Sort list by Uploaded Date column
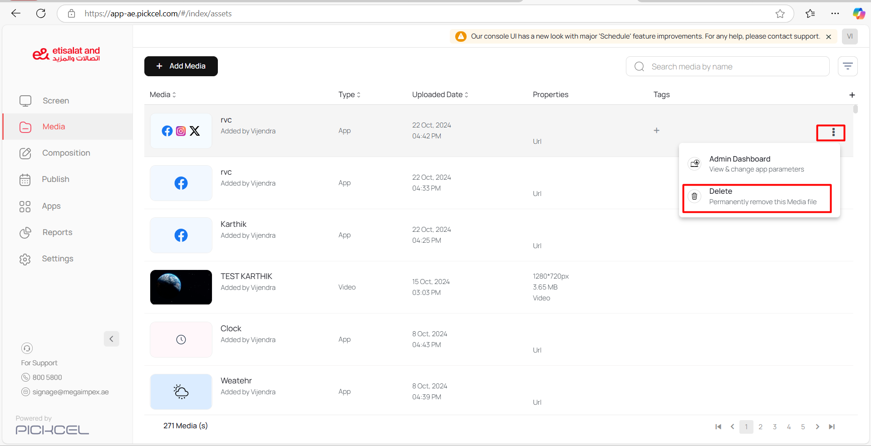The width and height of the screenshot is (871, 446). (x=440, y=95)
